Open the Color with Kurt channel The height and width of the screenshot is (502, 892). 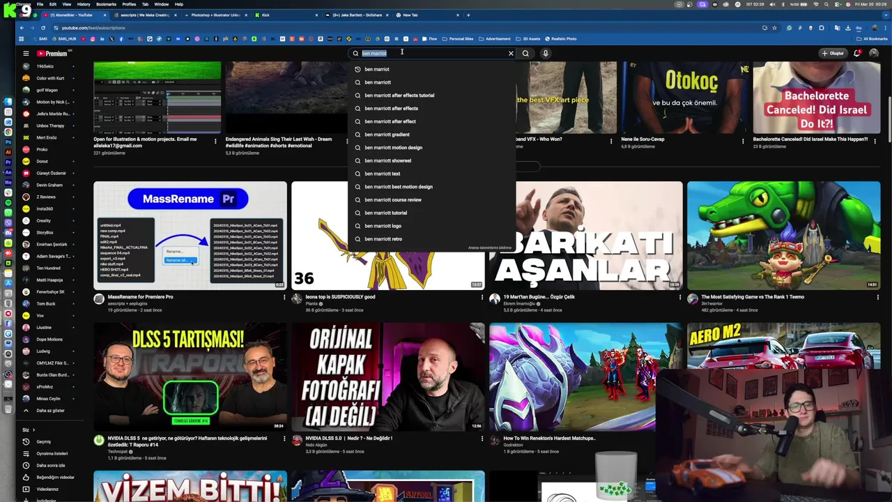(51, 78)
